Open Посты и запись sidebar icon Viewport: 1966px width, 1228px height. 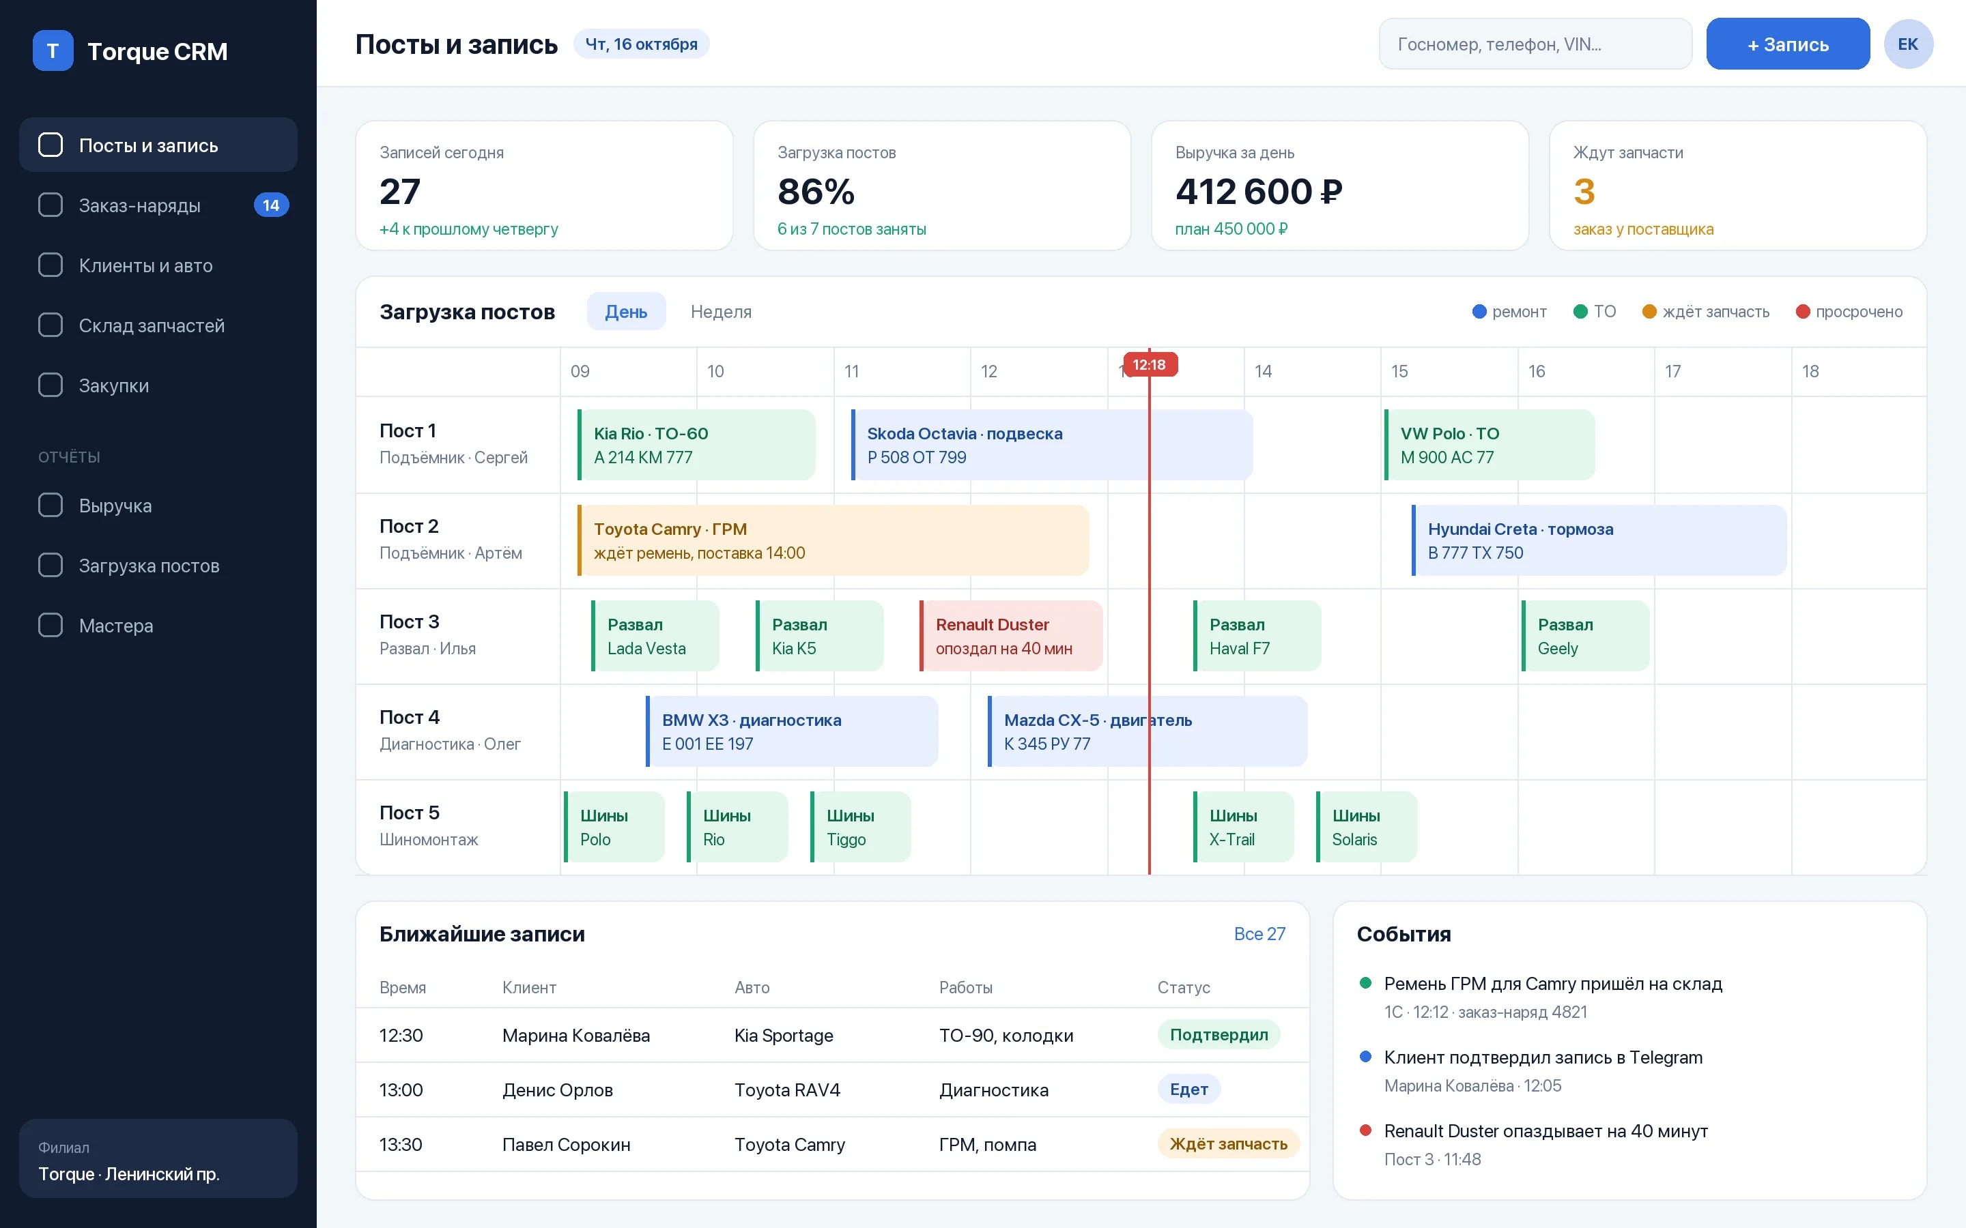pos(51,145)
